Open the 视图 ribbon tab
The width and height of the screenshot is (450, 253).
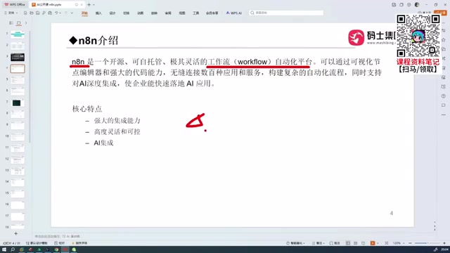click(x=182, y=13)
